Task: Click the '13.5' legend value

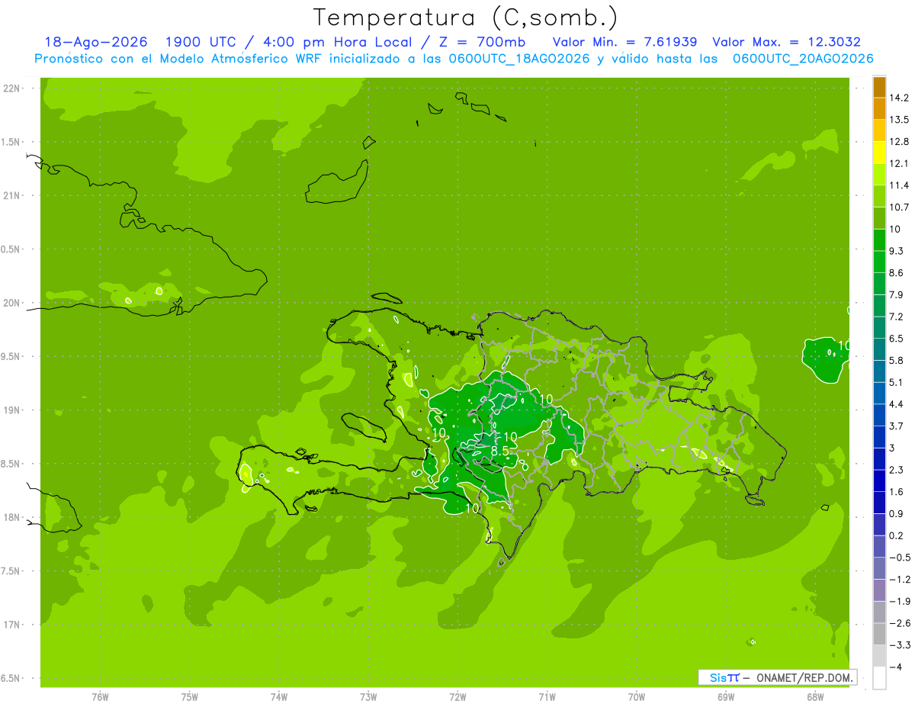Action: click(x=900, y=120)
